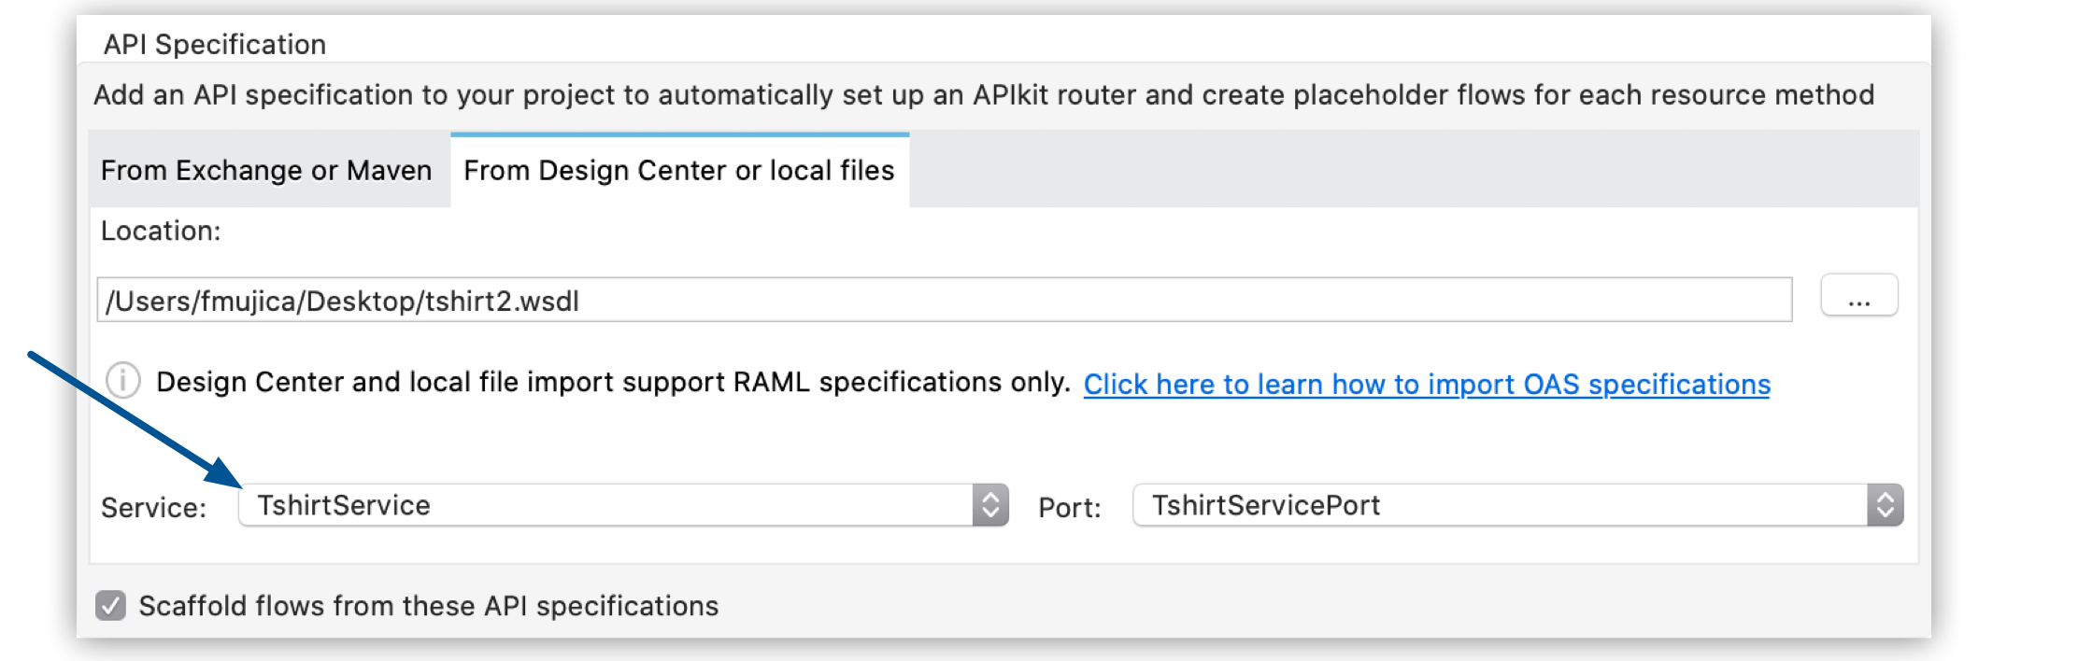Screen dimensions: 2078x661
Task: Click the Scaffold flows from these API specifications label
Action: point(429,606)
